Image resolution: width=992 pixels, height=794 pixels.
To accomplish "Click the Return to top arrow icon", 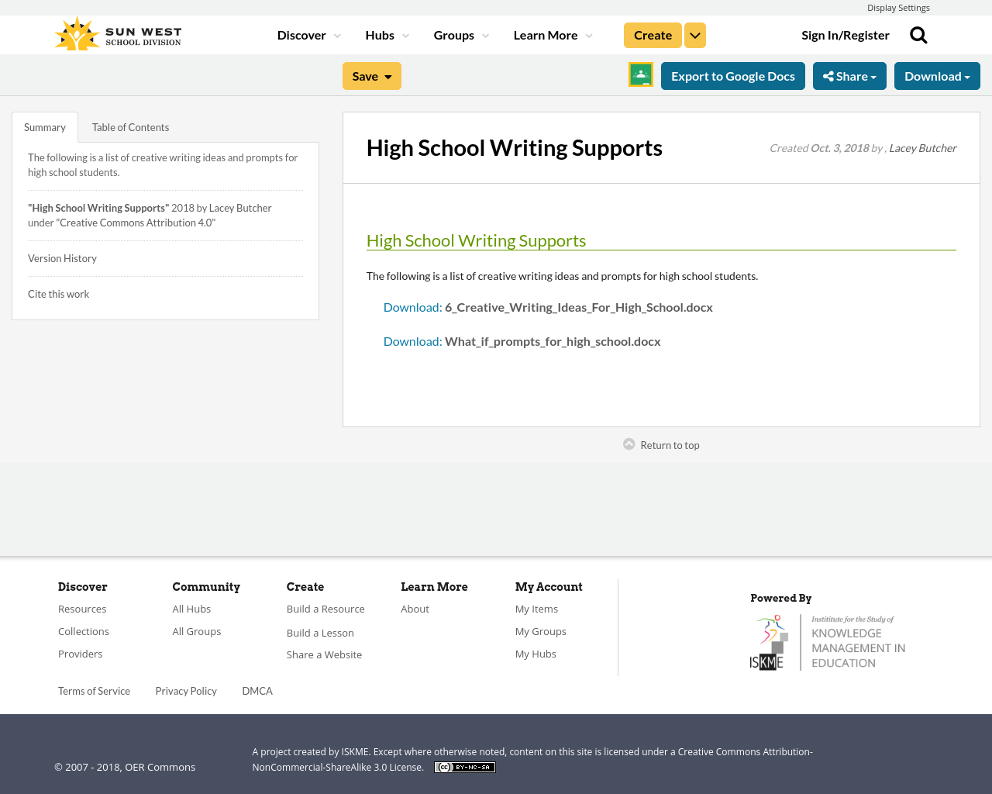I will point(629,444).
